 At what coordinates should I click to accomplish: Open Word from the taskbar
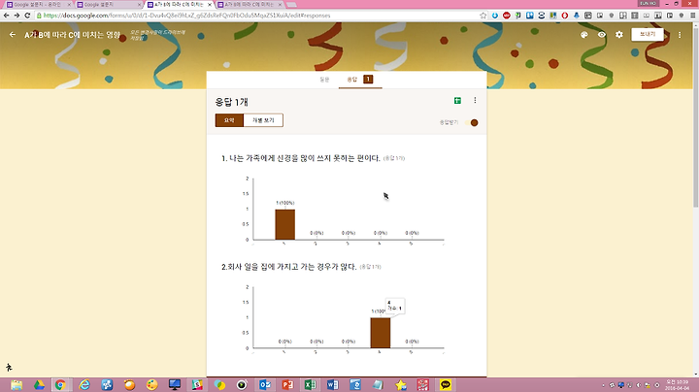pos(333,384)
